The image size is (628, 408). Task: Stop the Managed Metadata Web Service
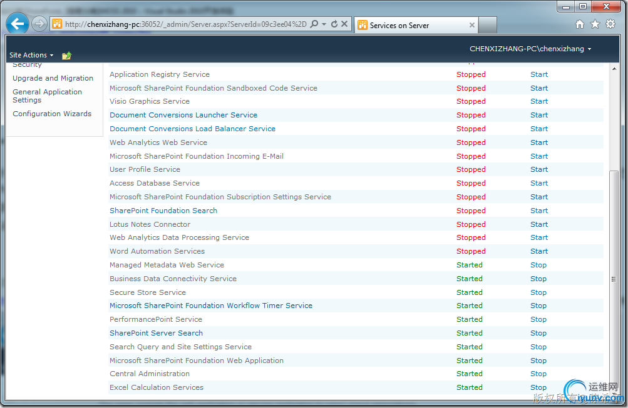pos(538,265)
